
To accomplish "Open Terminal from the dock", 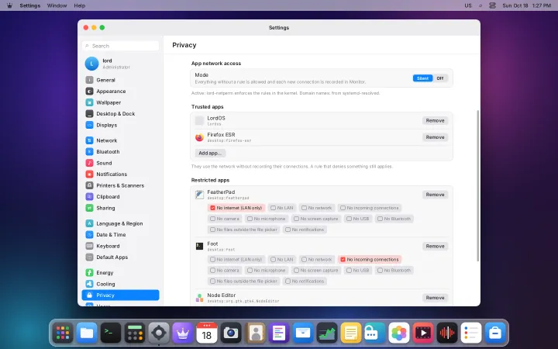I will [111, 333].
